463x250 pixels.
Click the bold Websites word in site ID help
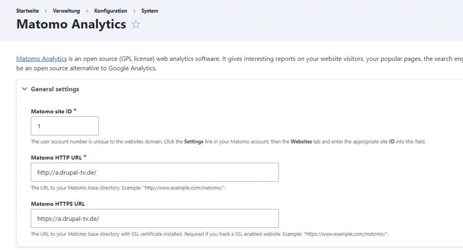(x=301, y=142)
